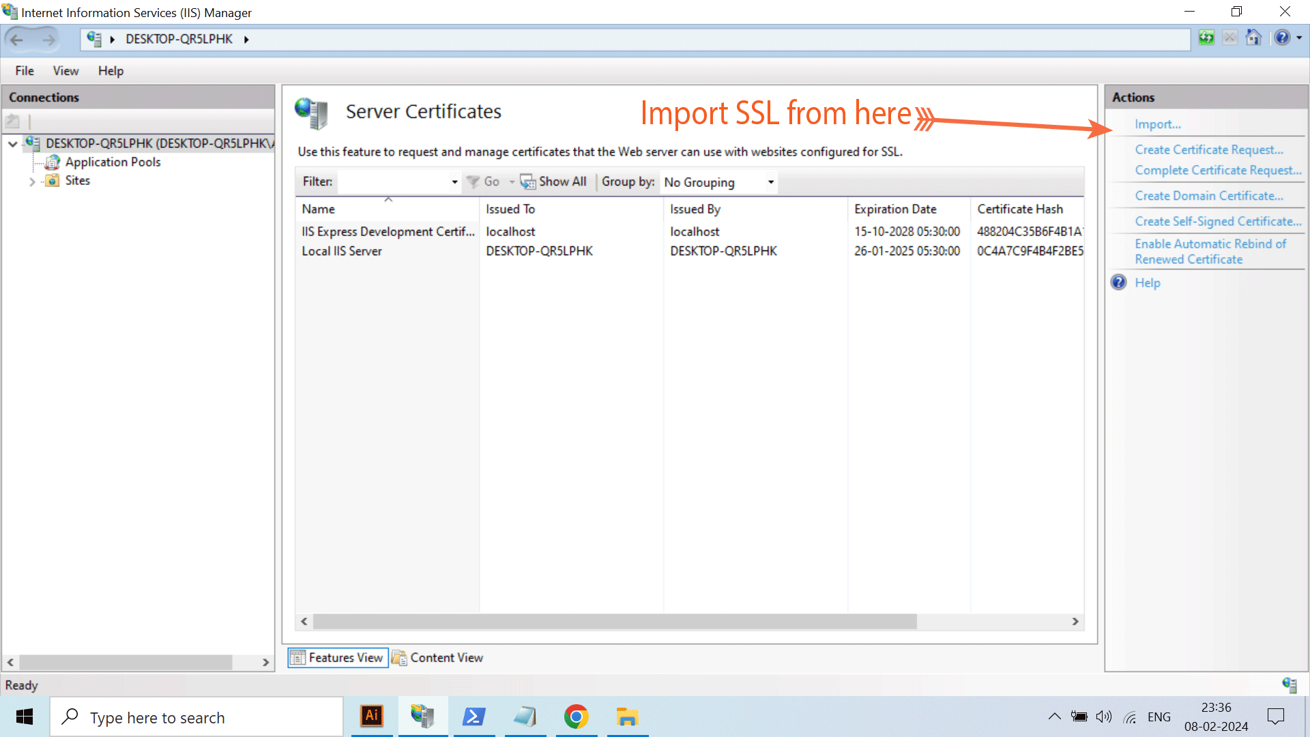Image resolution: width=1310 pixels, height=737 pixels.
Task: Open the Go button dropdown arrow
Action: point(512,182)
